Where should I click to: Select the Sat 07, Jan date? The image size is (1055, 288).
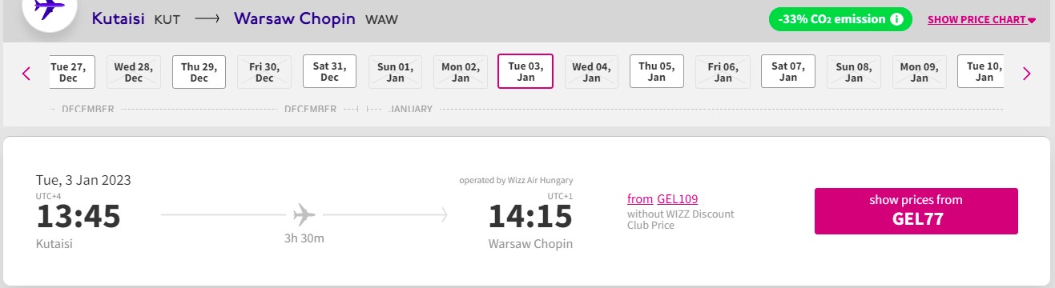(x=788, y=71)
